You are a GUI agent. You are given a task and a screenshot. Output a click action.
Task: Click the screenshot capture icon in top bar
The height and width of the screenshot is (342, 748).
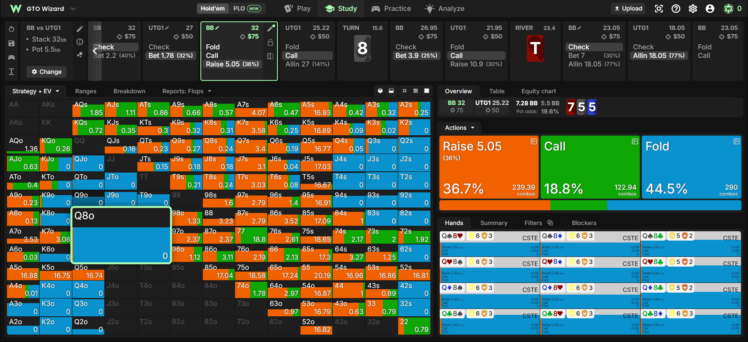(659, 9)
